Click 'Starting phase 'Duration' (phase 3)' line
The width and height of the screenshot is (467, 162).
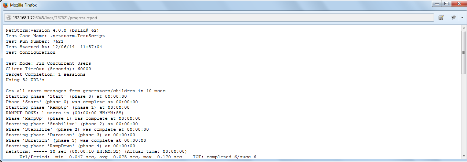[70, 135]
